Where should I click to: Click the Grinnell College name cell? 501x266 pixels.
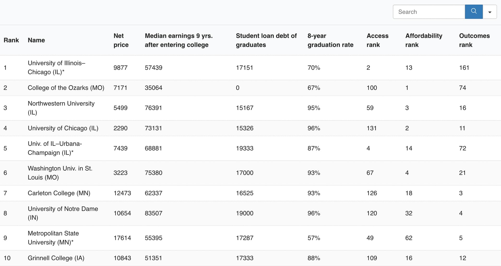click(x=56, y=258)
